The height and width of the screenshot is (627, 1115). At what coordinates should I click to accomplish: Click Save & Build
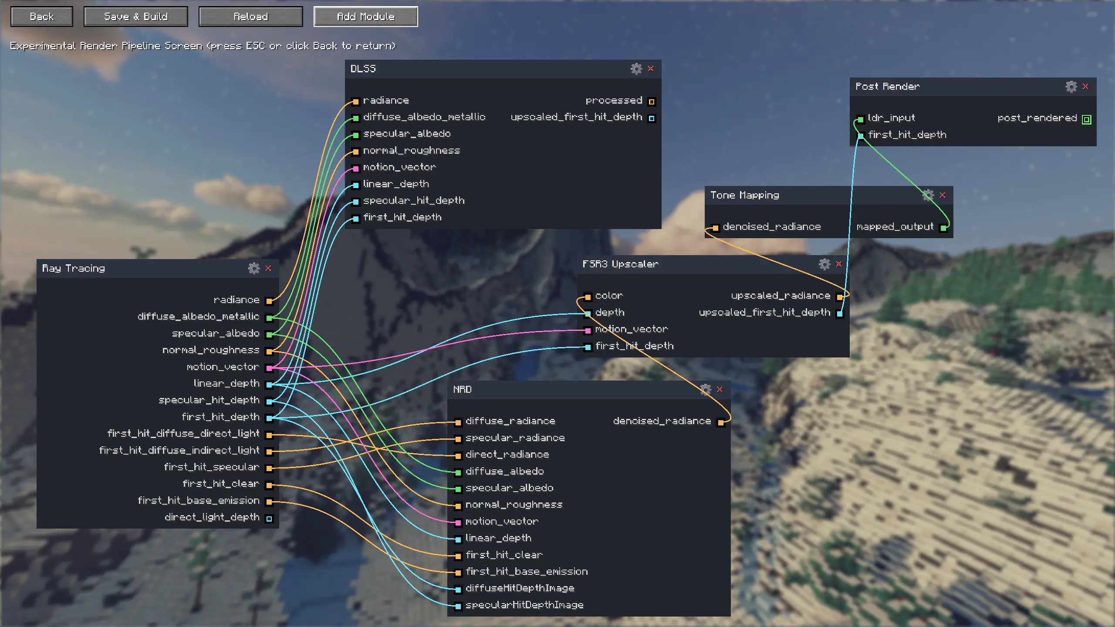tap(136, 17)
